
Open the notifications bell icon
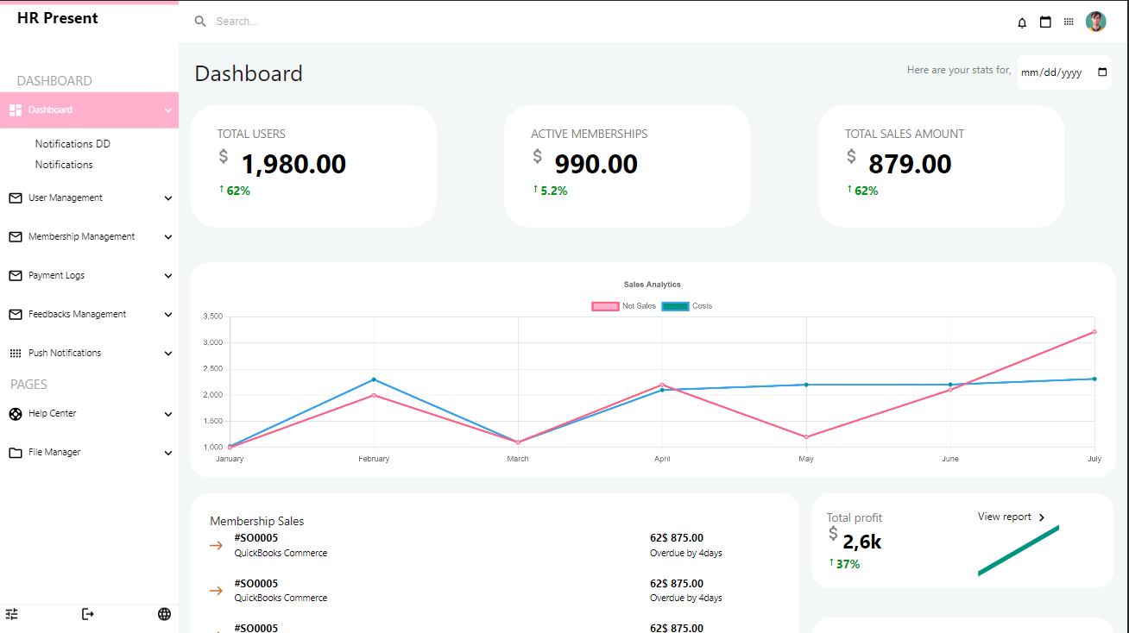pyautogui.click(x=1022, y=22)
